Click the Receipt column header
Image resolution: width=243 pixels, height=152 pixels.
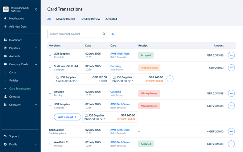143,46
